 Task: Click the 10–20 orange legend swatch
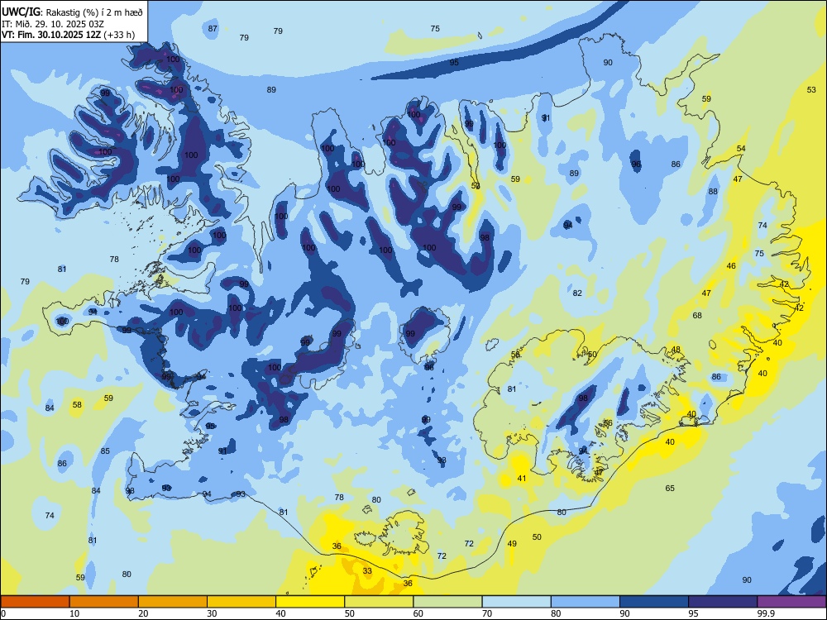tap(104, 602)
